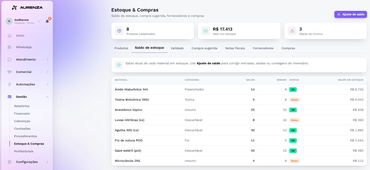Open the Guilherme user dropdown chevron
Viewport: 370px width, 170px height.
pos(39,21)
